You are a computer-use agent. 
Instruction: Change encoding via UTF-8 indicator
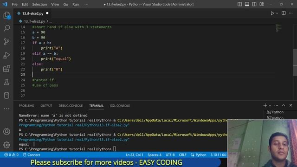point(170,154)
